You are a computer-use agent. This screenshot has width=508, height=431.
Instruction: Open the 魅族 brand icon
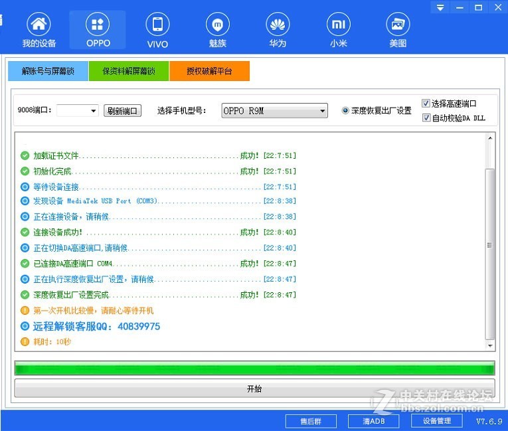tap(217, 25)
